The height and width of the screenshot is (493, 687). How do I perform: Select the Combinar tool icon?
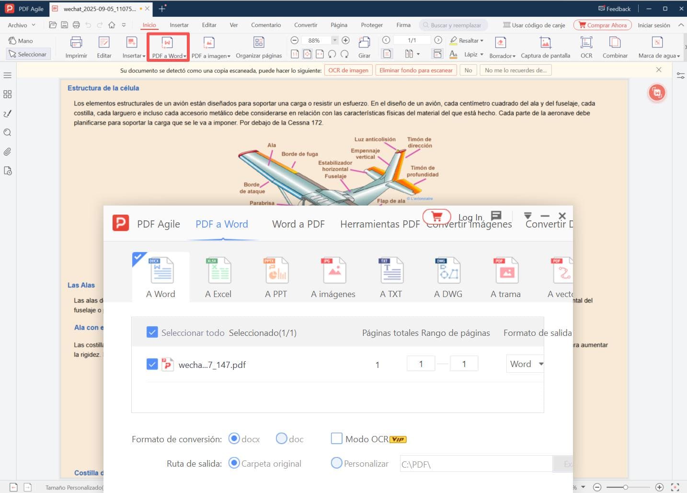tap(615, 43)
